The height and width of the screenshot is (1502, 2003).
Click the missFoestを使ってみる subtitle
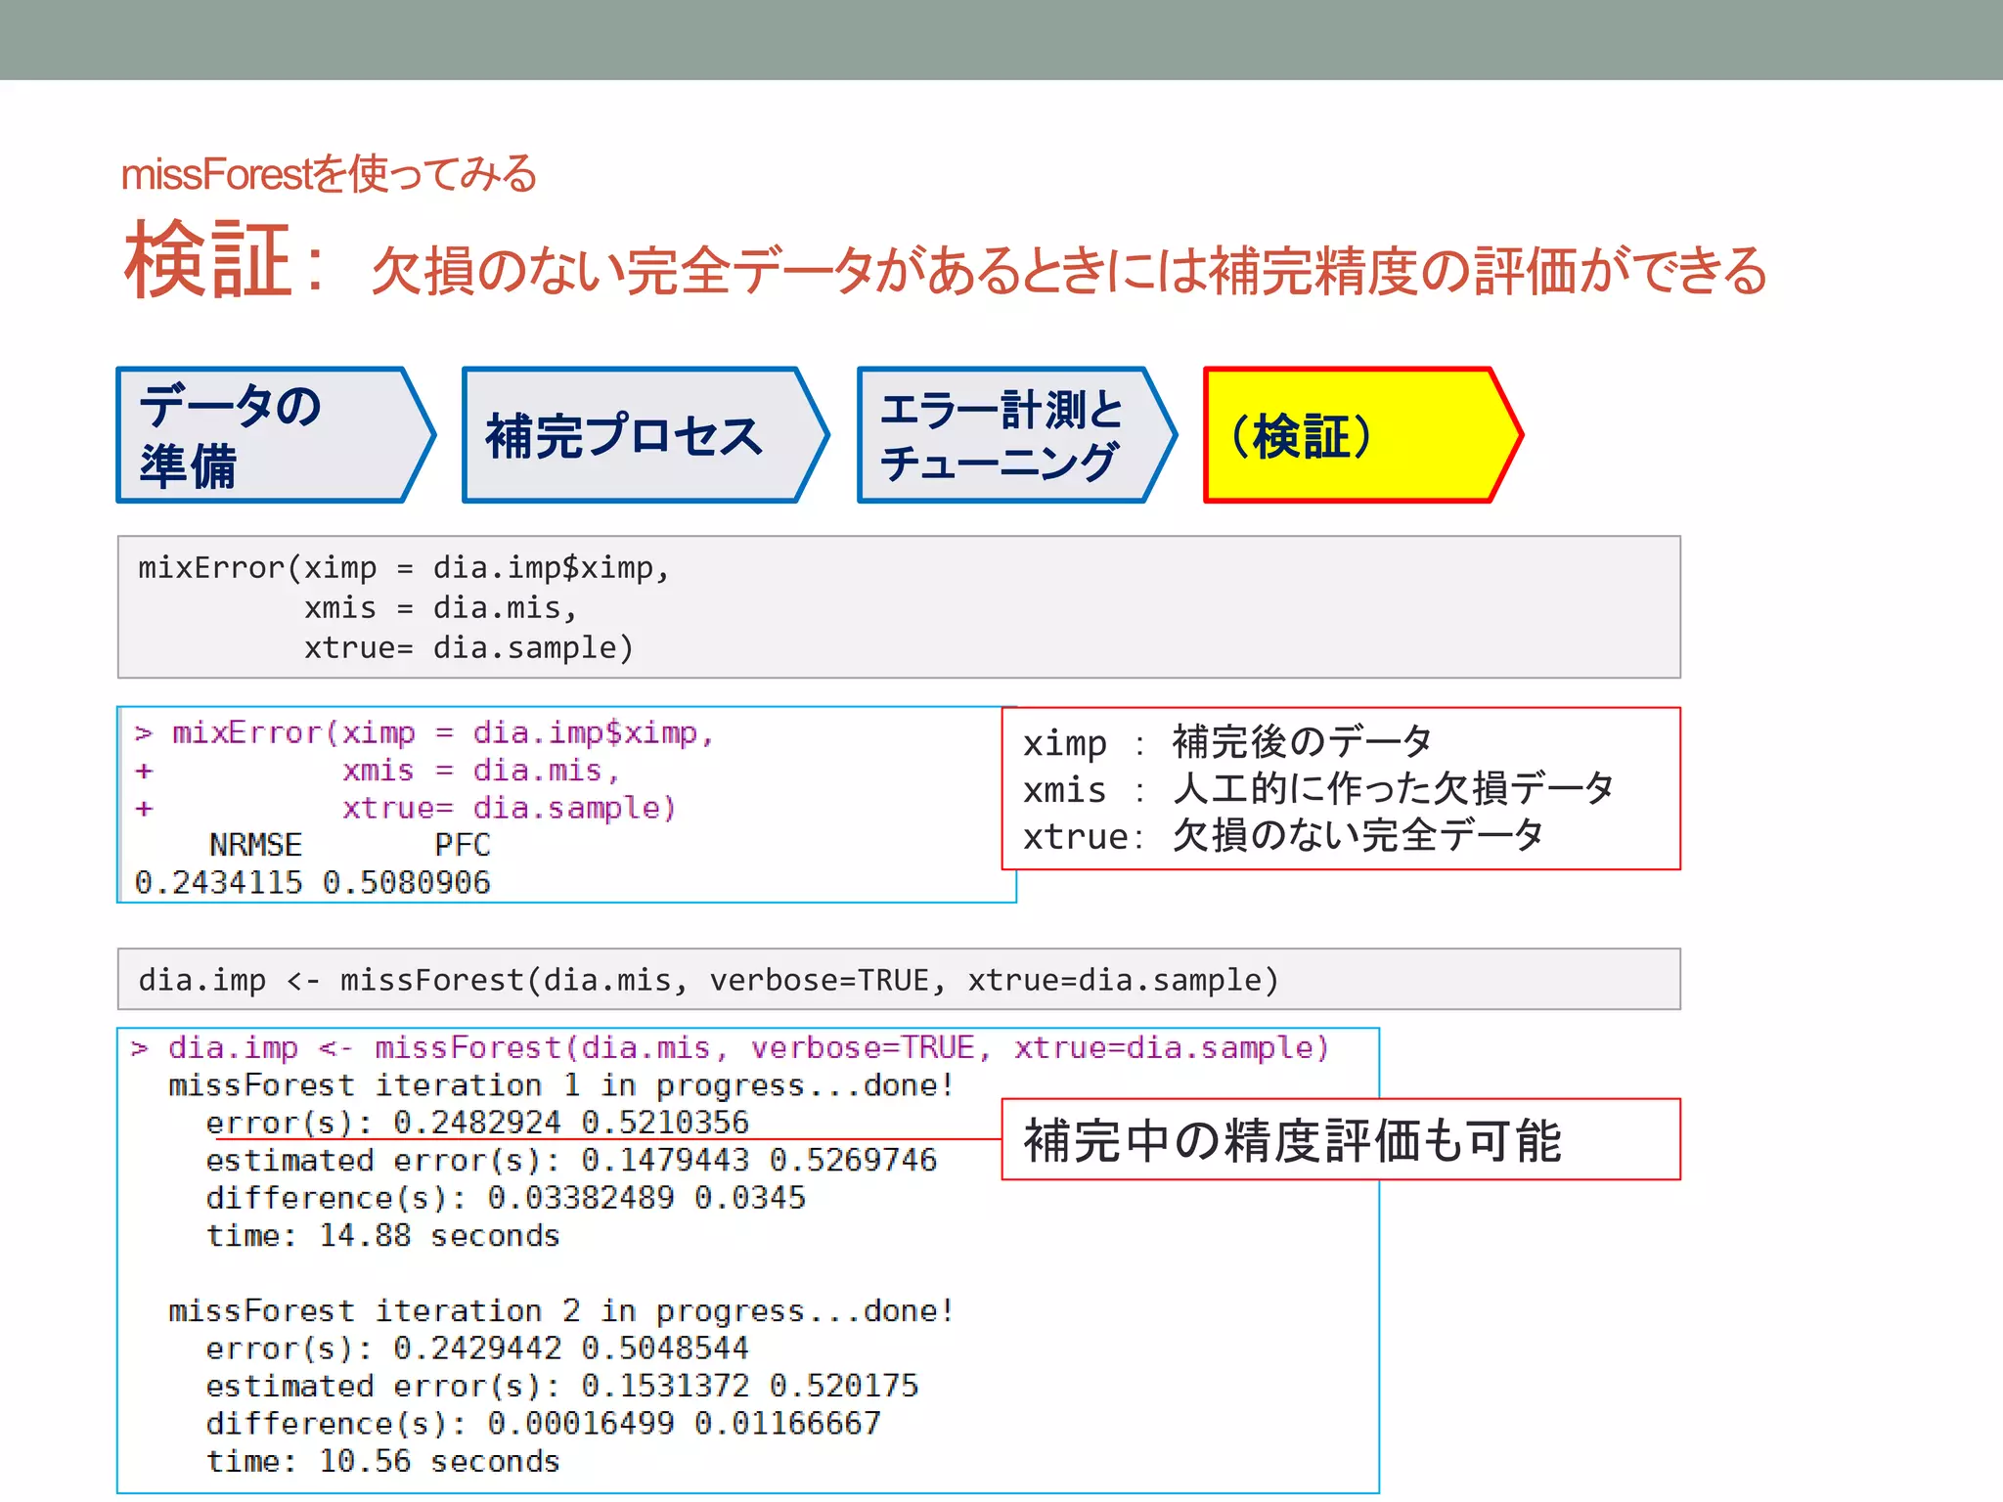329,175
